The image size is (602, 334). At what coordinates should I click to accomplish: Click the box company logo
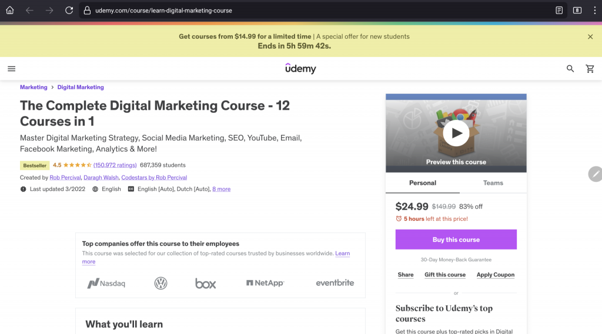[205, 283]
